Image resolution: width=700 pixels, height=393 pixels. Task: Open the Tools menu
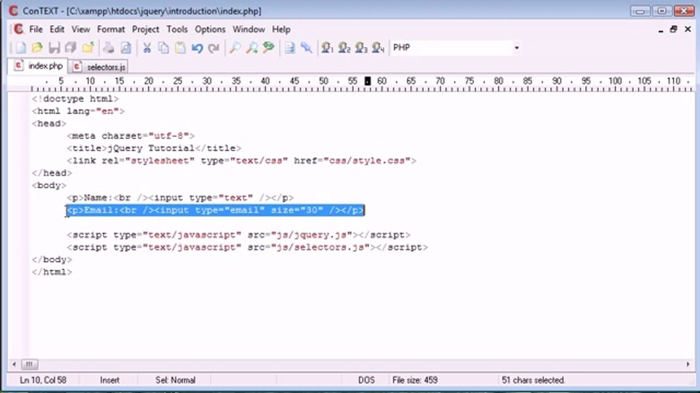tap(177, 29)
